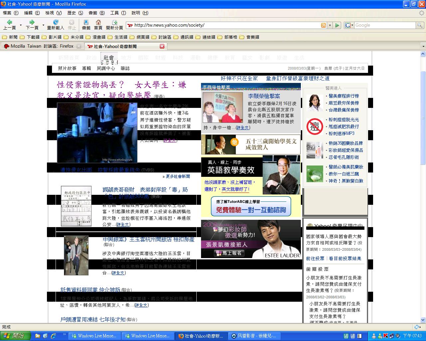Viewport: 426px width, 341px height.
Task: Open the address bar URL history dropdown
Action: tap(330, 25)
